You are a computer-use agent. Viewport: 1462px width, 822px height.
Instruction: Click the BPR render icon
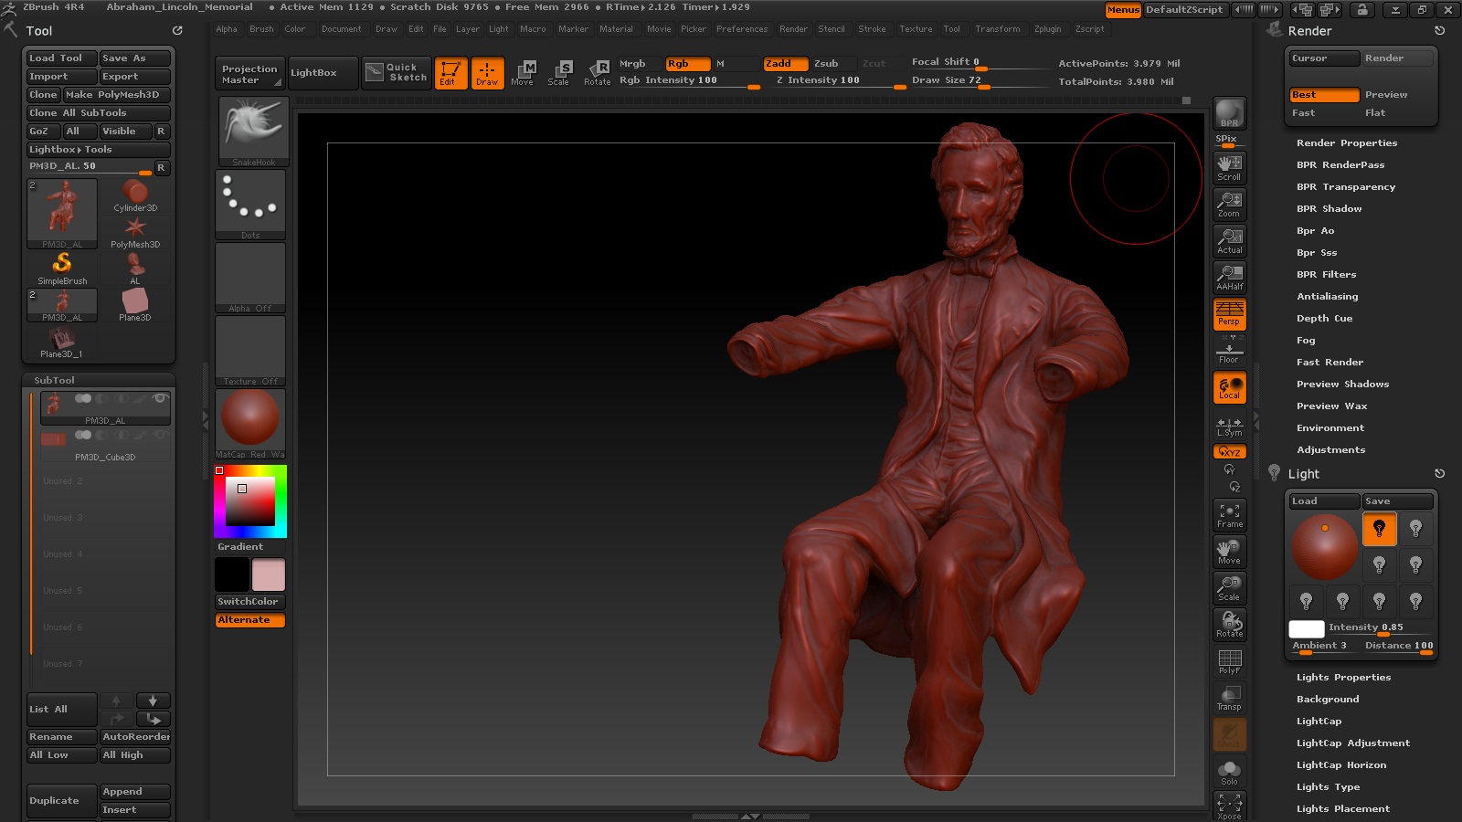point(1229,113)
